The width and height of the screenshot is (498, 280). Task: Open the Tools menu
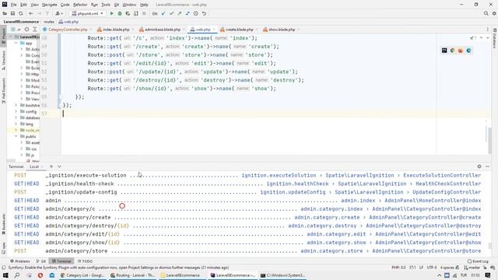106,5
